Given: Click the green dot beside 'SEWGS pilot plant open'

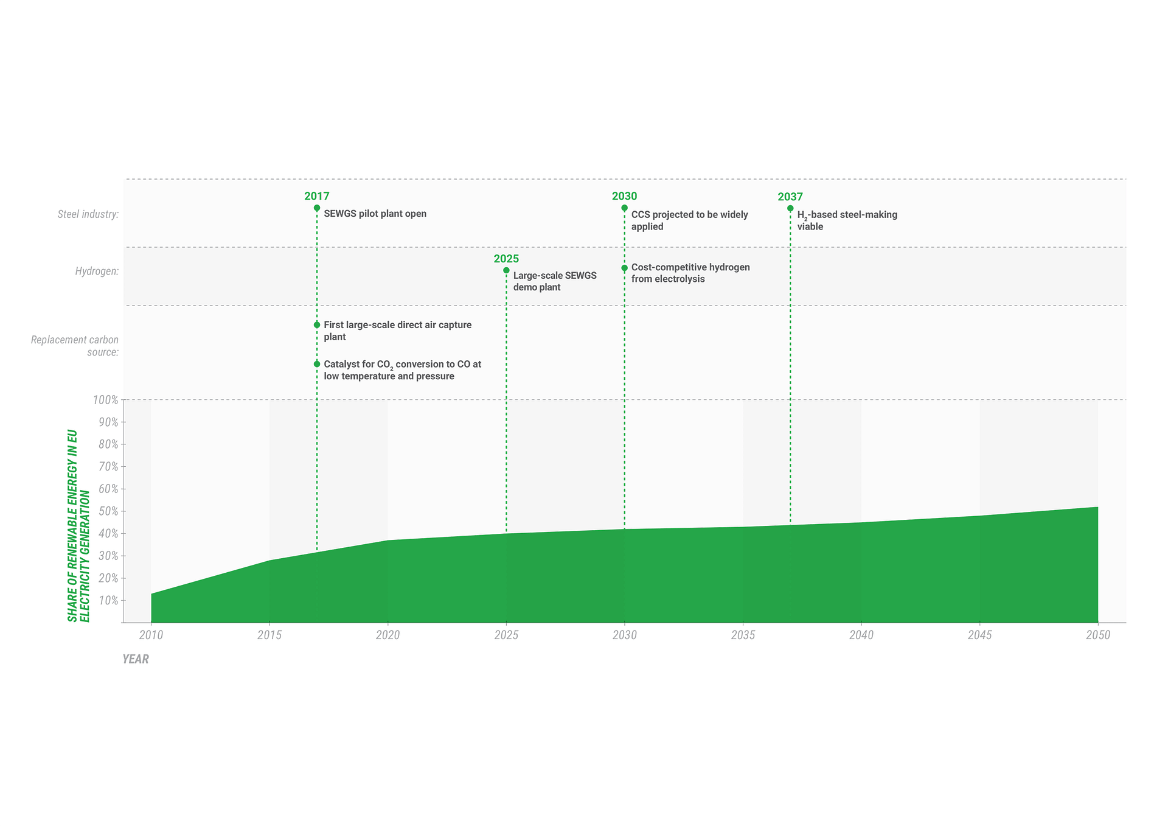Looking at the screenshot, I should [317, 208].
